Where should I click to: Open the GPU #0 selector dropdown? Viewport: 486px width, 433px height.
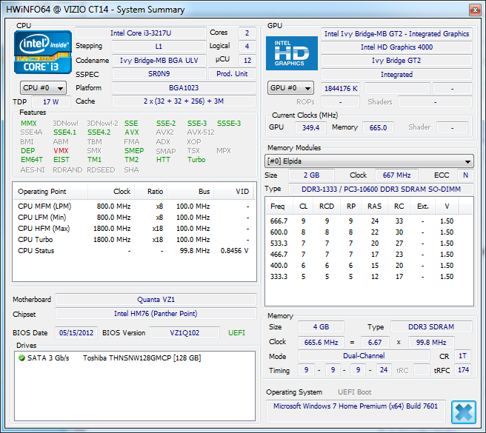coord(290,88)
